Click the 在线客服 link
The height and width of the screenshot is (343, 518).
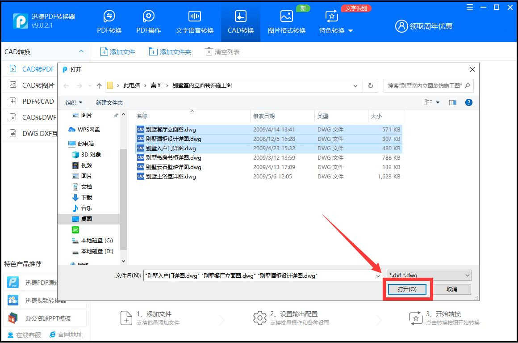(x=25, y=335)
